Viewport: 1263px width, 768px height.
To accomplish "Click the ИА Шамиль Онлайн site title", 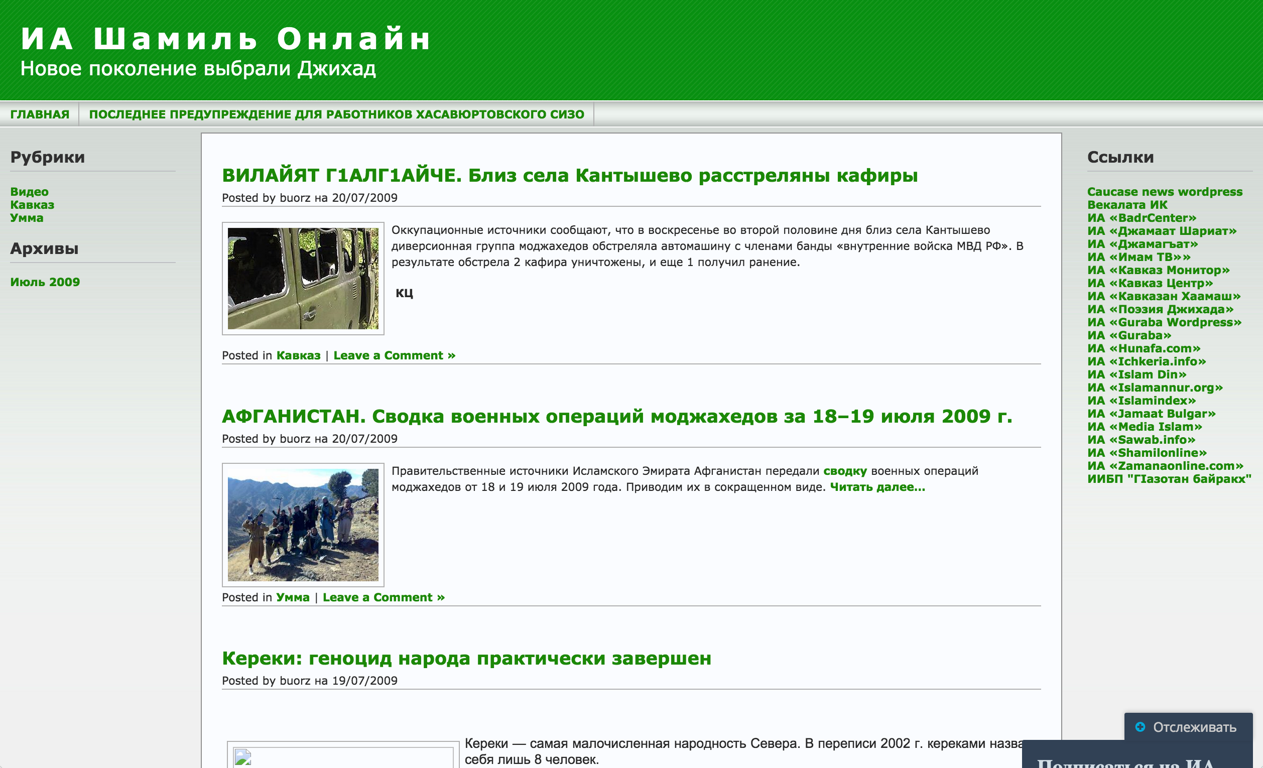I will (226, 39).
